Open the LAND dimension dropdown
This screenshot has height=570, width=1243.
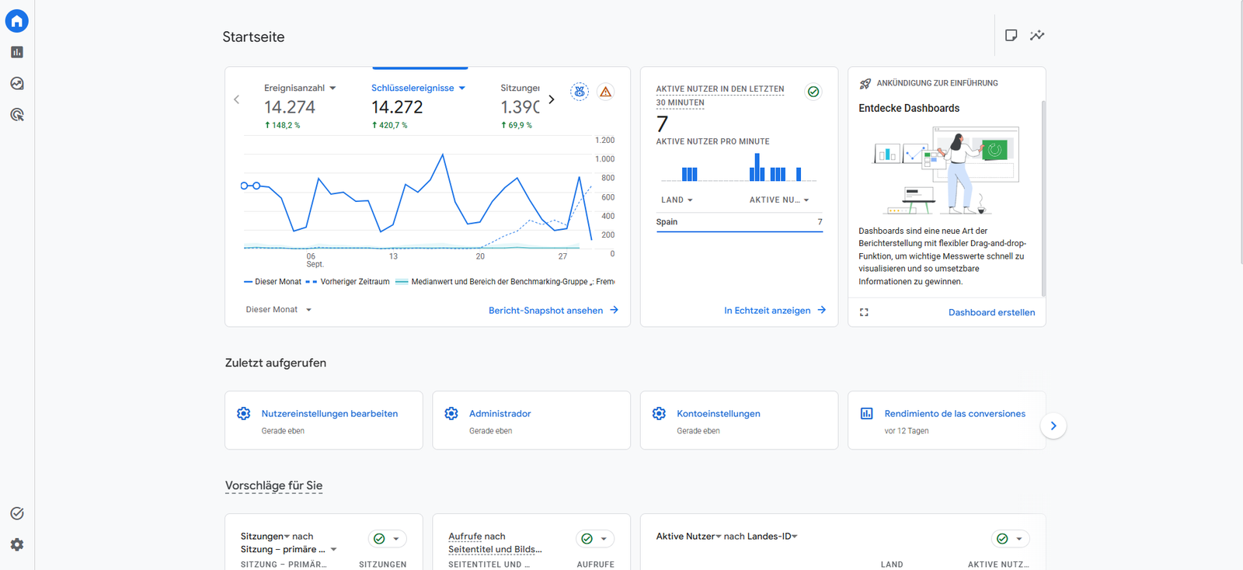677,200
